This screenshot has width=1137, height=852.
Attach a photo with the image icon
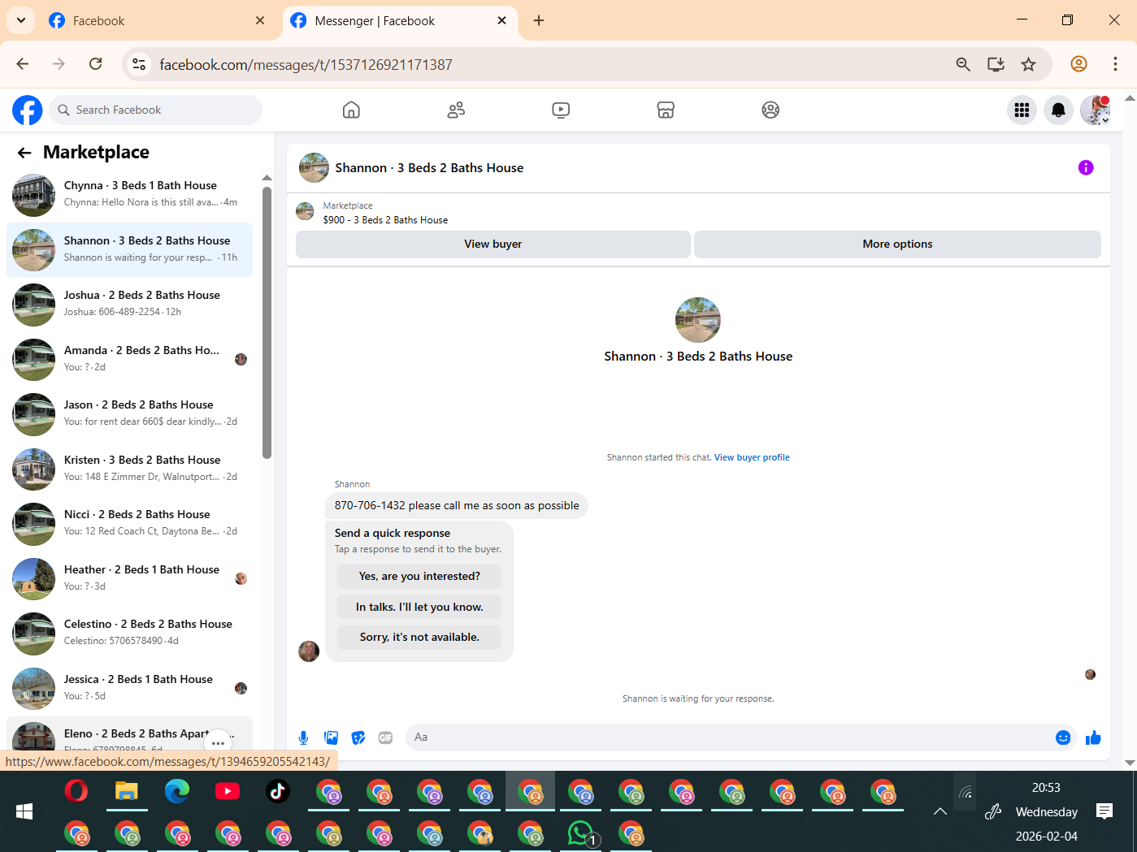pyautogui.click(x=331, y=737)
